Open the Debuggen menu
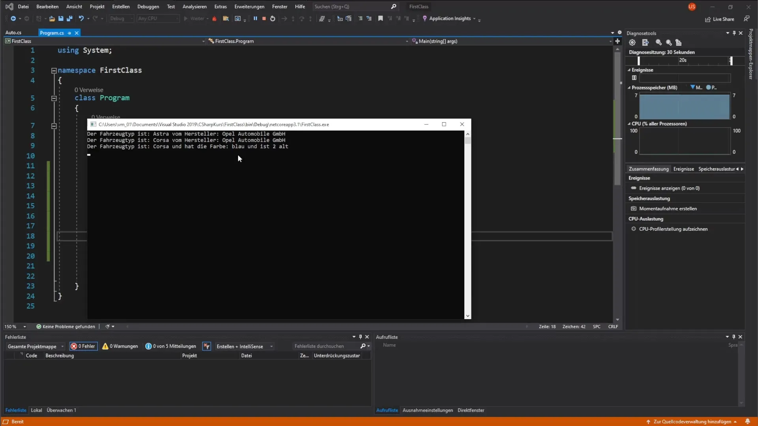 click(148, 7)
